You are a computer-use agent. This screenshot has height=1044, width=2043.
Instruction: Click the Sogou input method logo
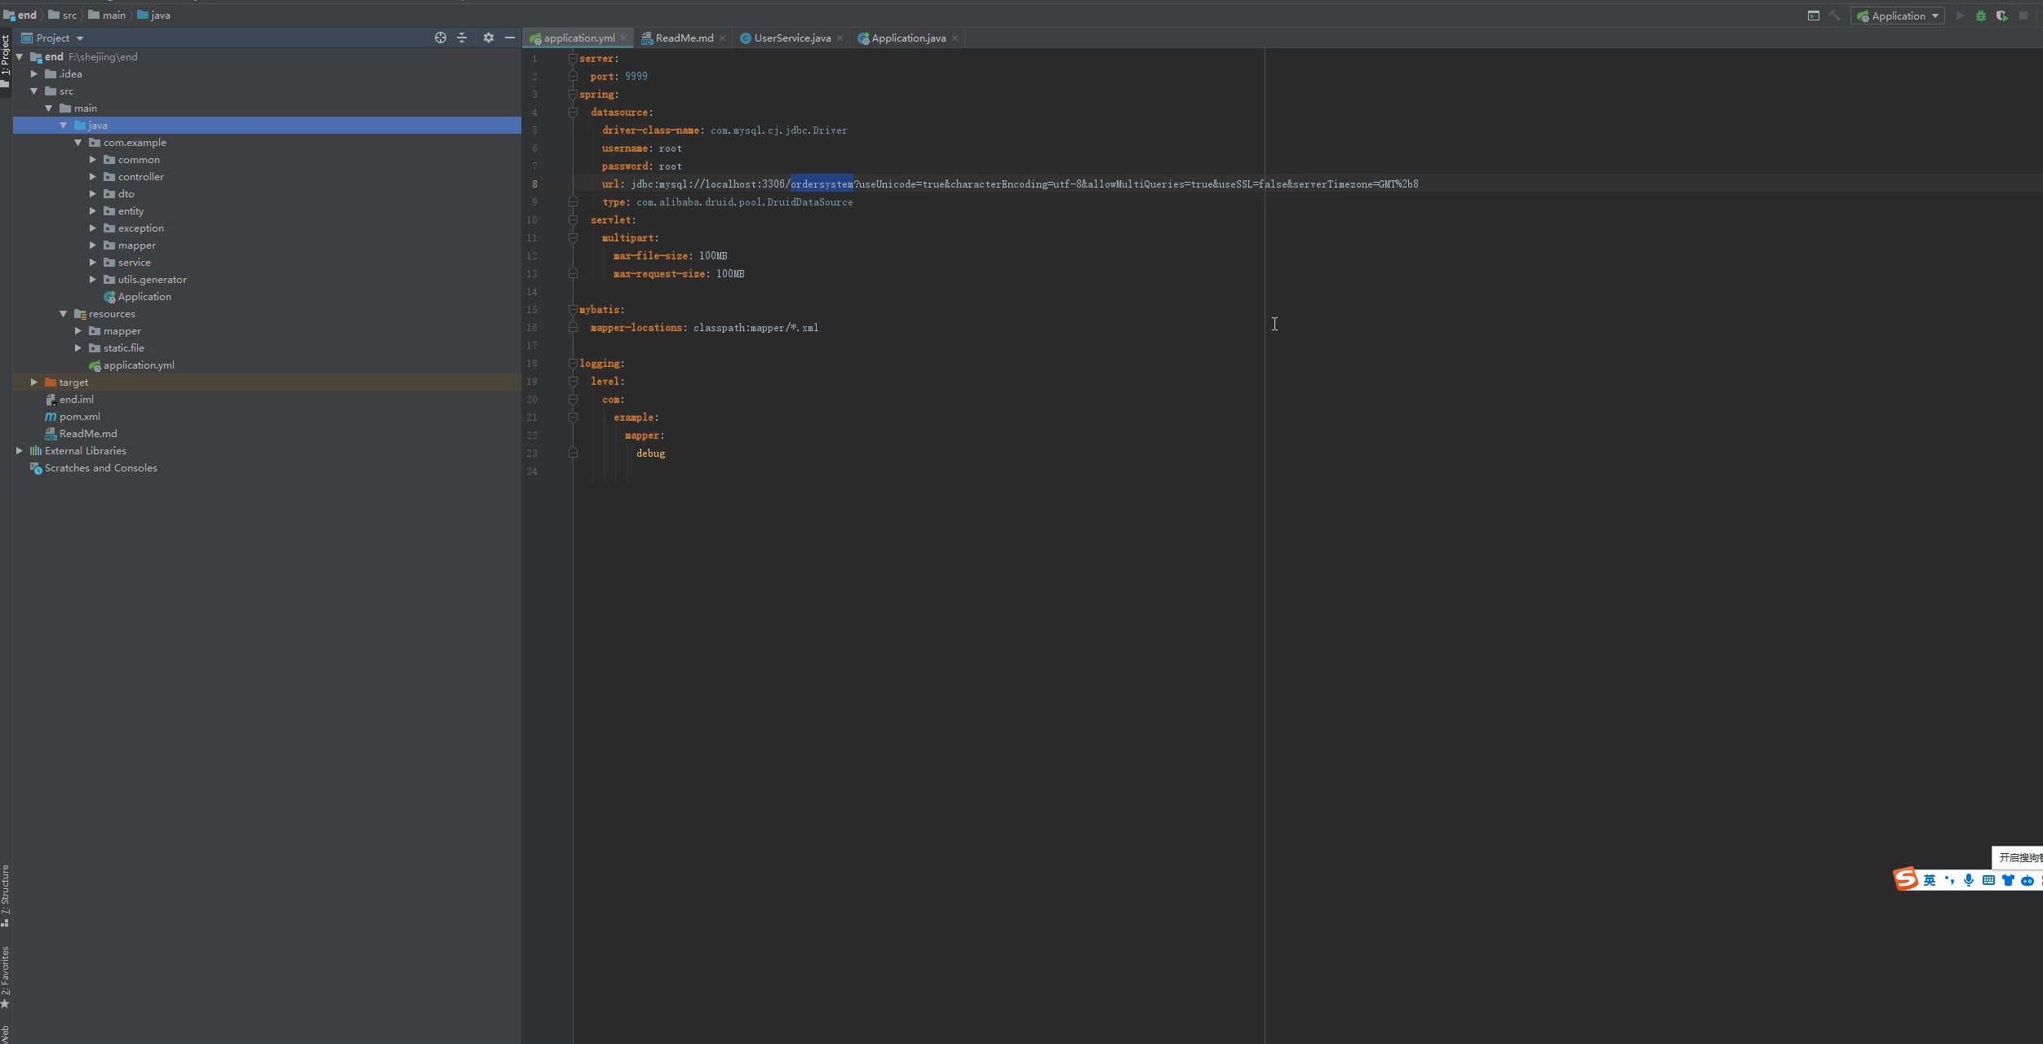(x=1906, y=879)
